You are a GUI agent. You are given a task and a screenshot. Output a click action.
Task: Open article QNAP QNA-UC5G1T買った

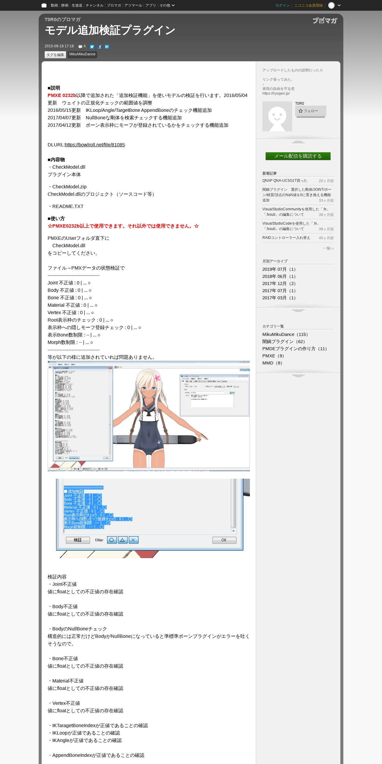click(285, 181)
